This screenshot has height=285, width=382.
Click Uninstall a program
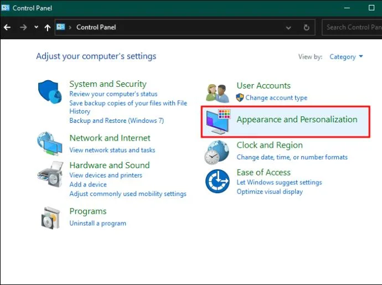click(x=97, y=224)
